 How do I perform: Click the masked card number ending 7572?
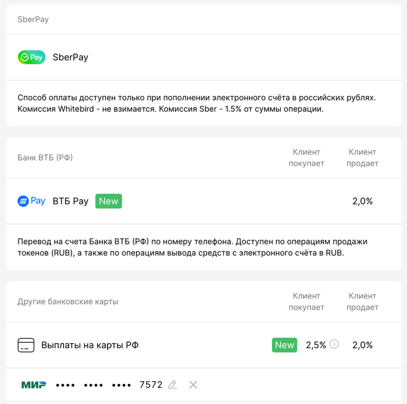click(x=109, y=385)
